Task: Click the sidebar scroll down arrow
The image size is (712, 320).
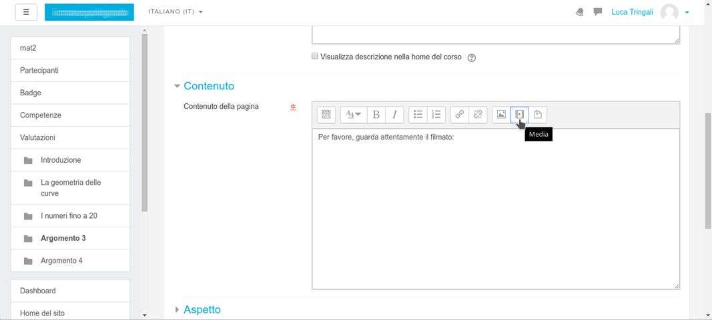Action: 144,315
